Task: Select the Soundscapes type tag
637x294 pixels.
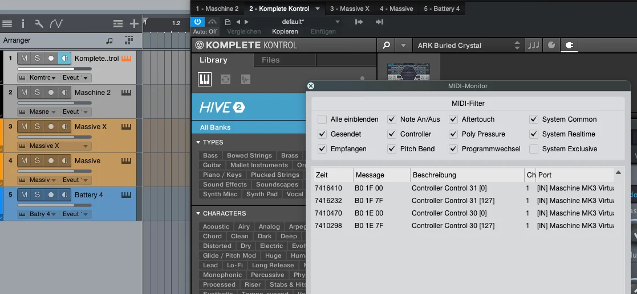Action: point(277,185)
